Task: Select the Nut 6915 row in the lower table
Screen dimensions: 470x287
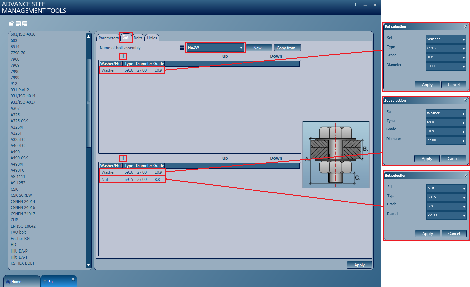Action: pyautogui.click(x=132, y=180)
